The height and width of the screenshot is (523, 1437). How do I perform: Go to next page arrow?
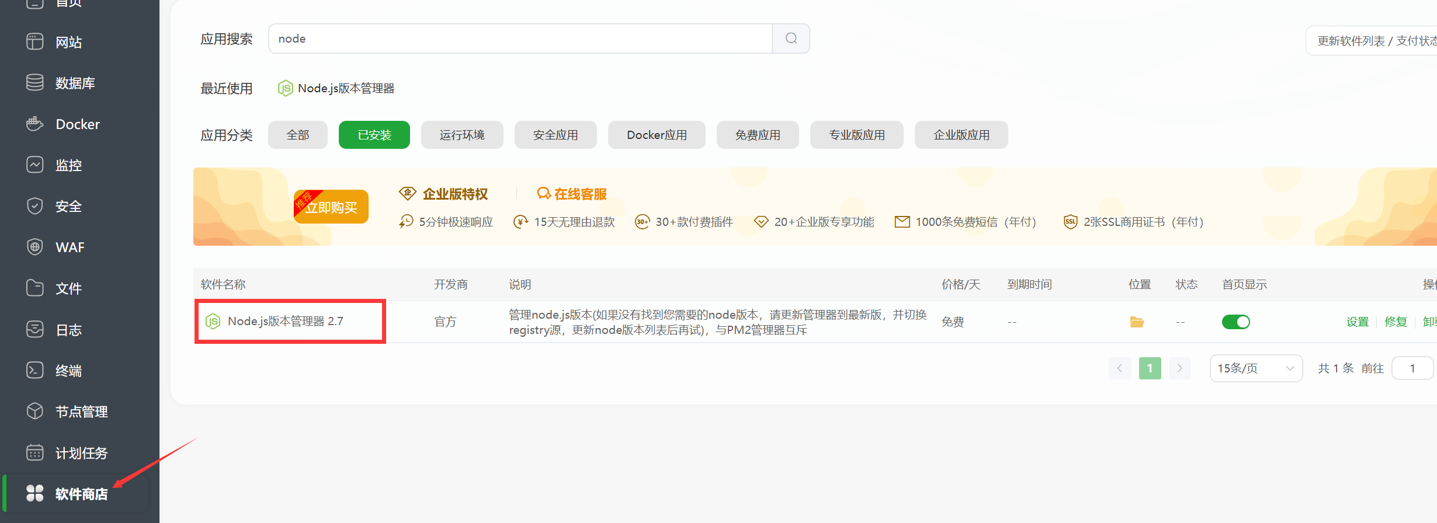pos(1179,368)
